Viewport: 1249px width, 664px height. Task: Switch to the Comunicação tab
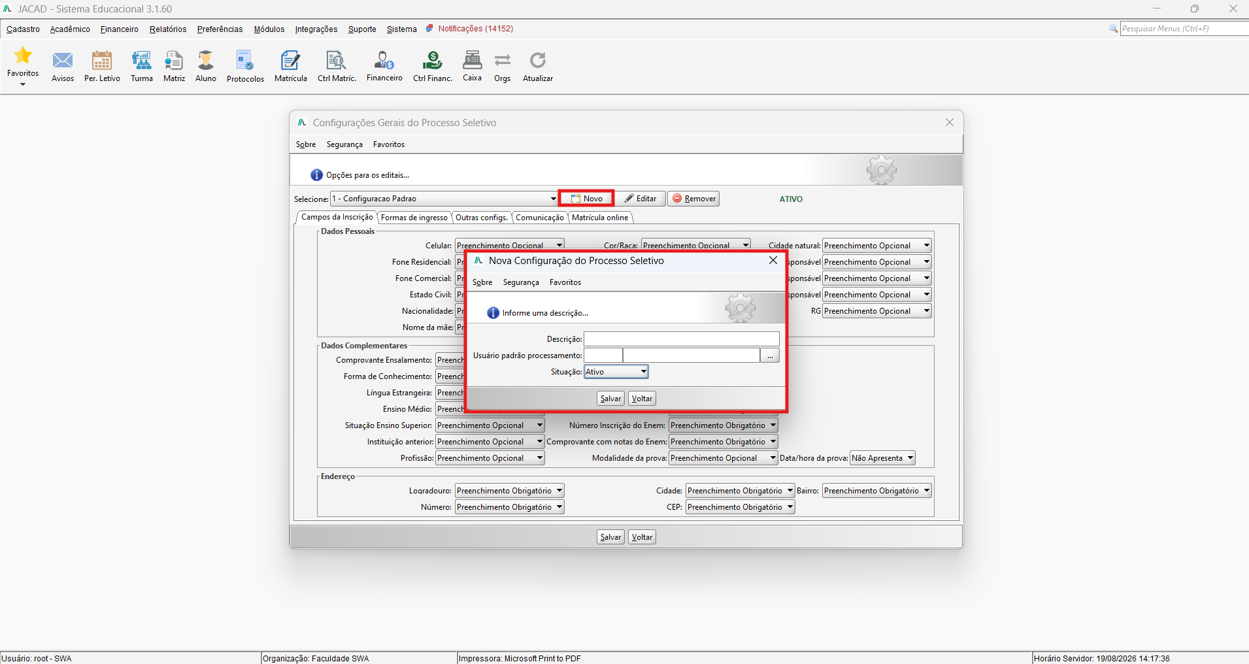pos(539,218)
